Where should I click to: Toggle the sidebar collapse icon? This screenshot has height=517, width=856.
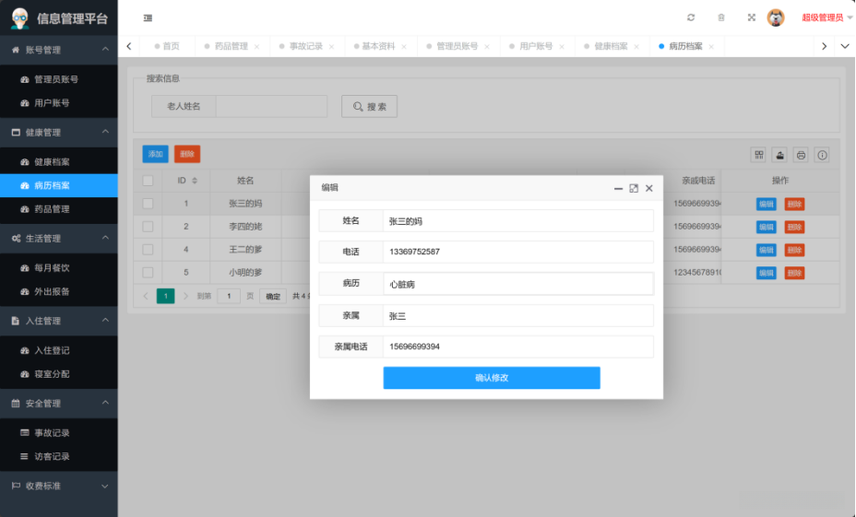click(x=148, y=18)
